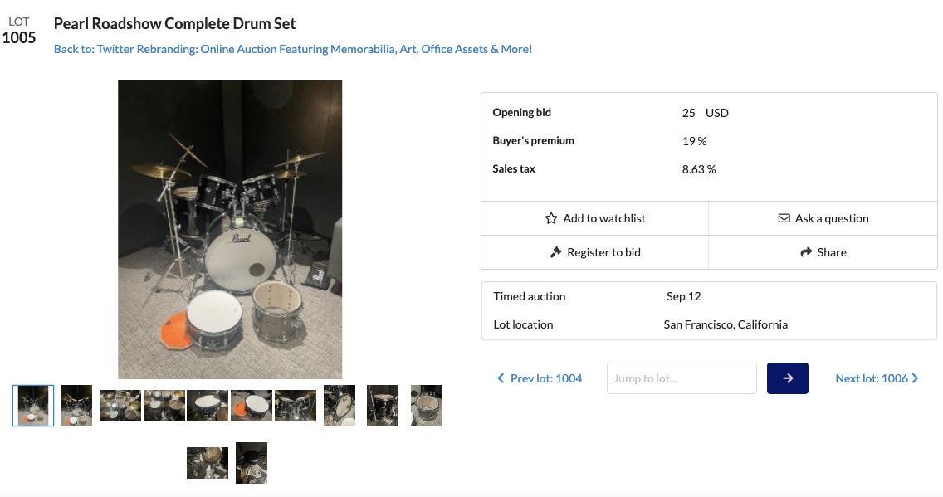
Task: Select the seventh thumbnail image
Action: pyautogui.click(x=296, y=406)
